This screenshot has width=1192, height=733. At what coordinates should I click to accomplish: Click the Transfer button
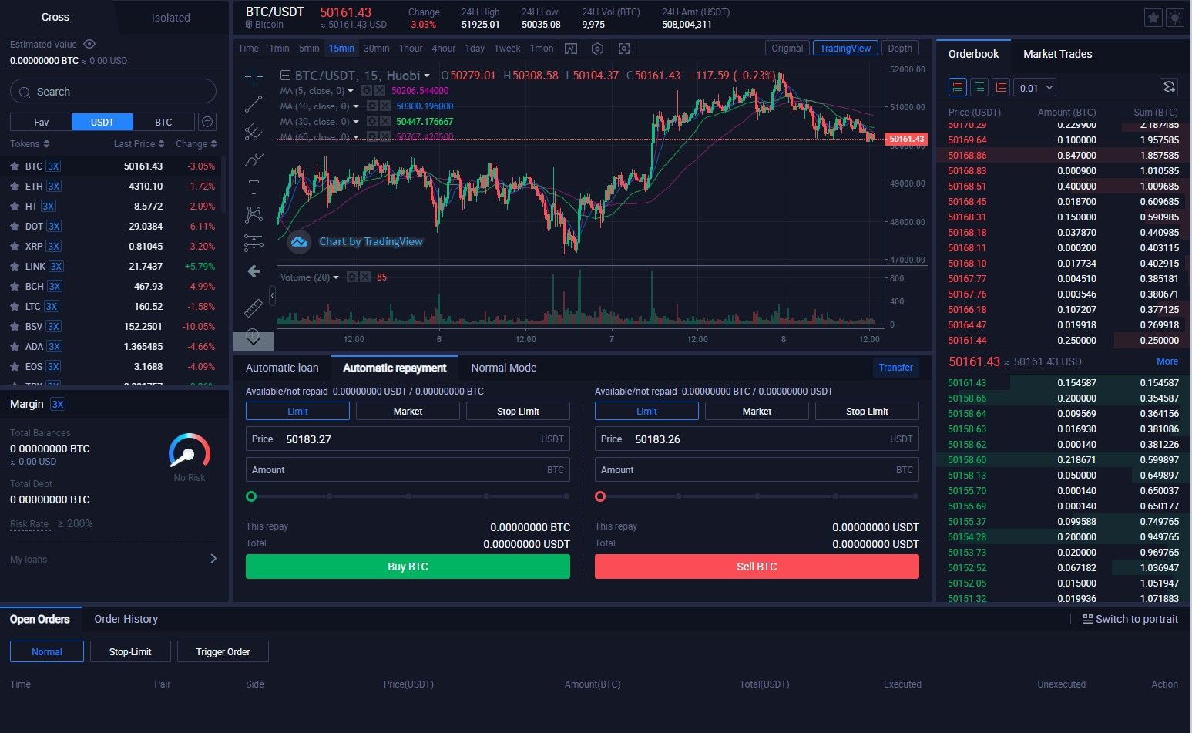895,368
